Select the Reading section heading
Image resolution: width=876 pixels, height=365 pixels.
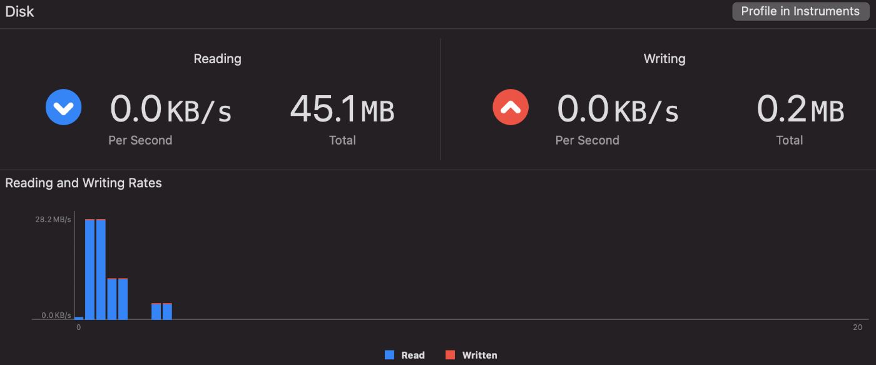217,59
